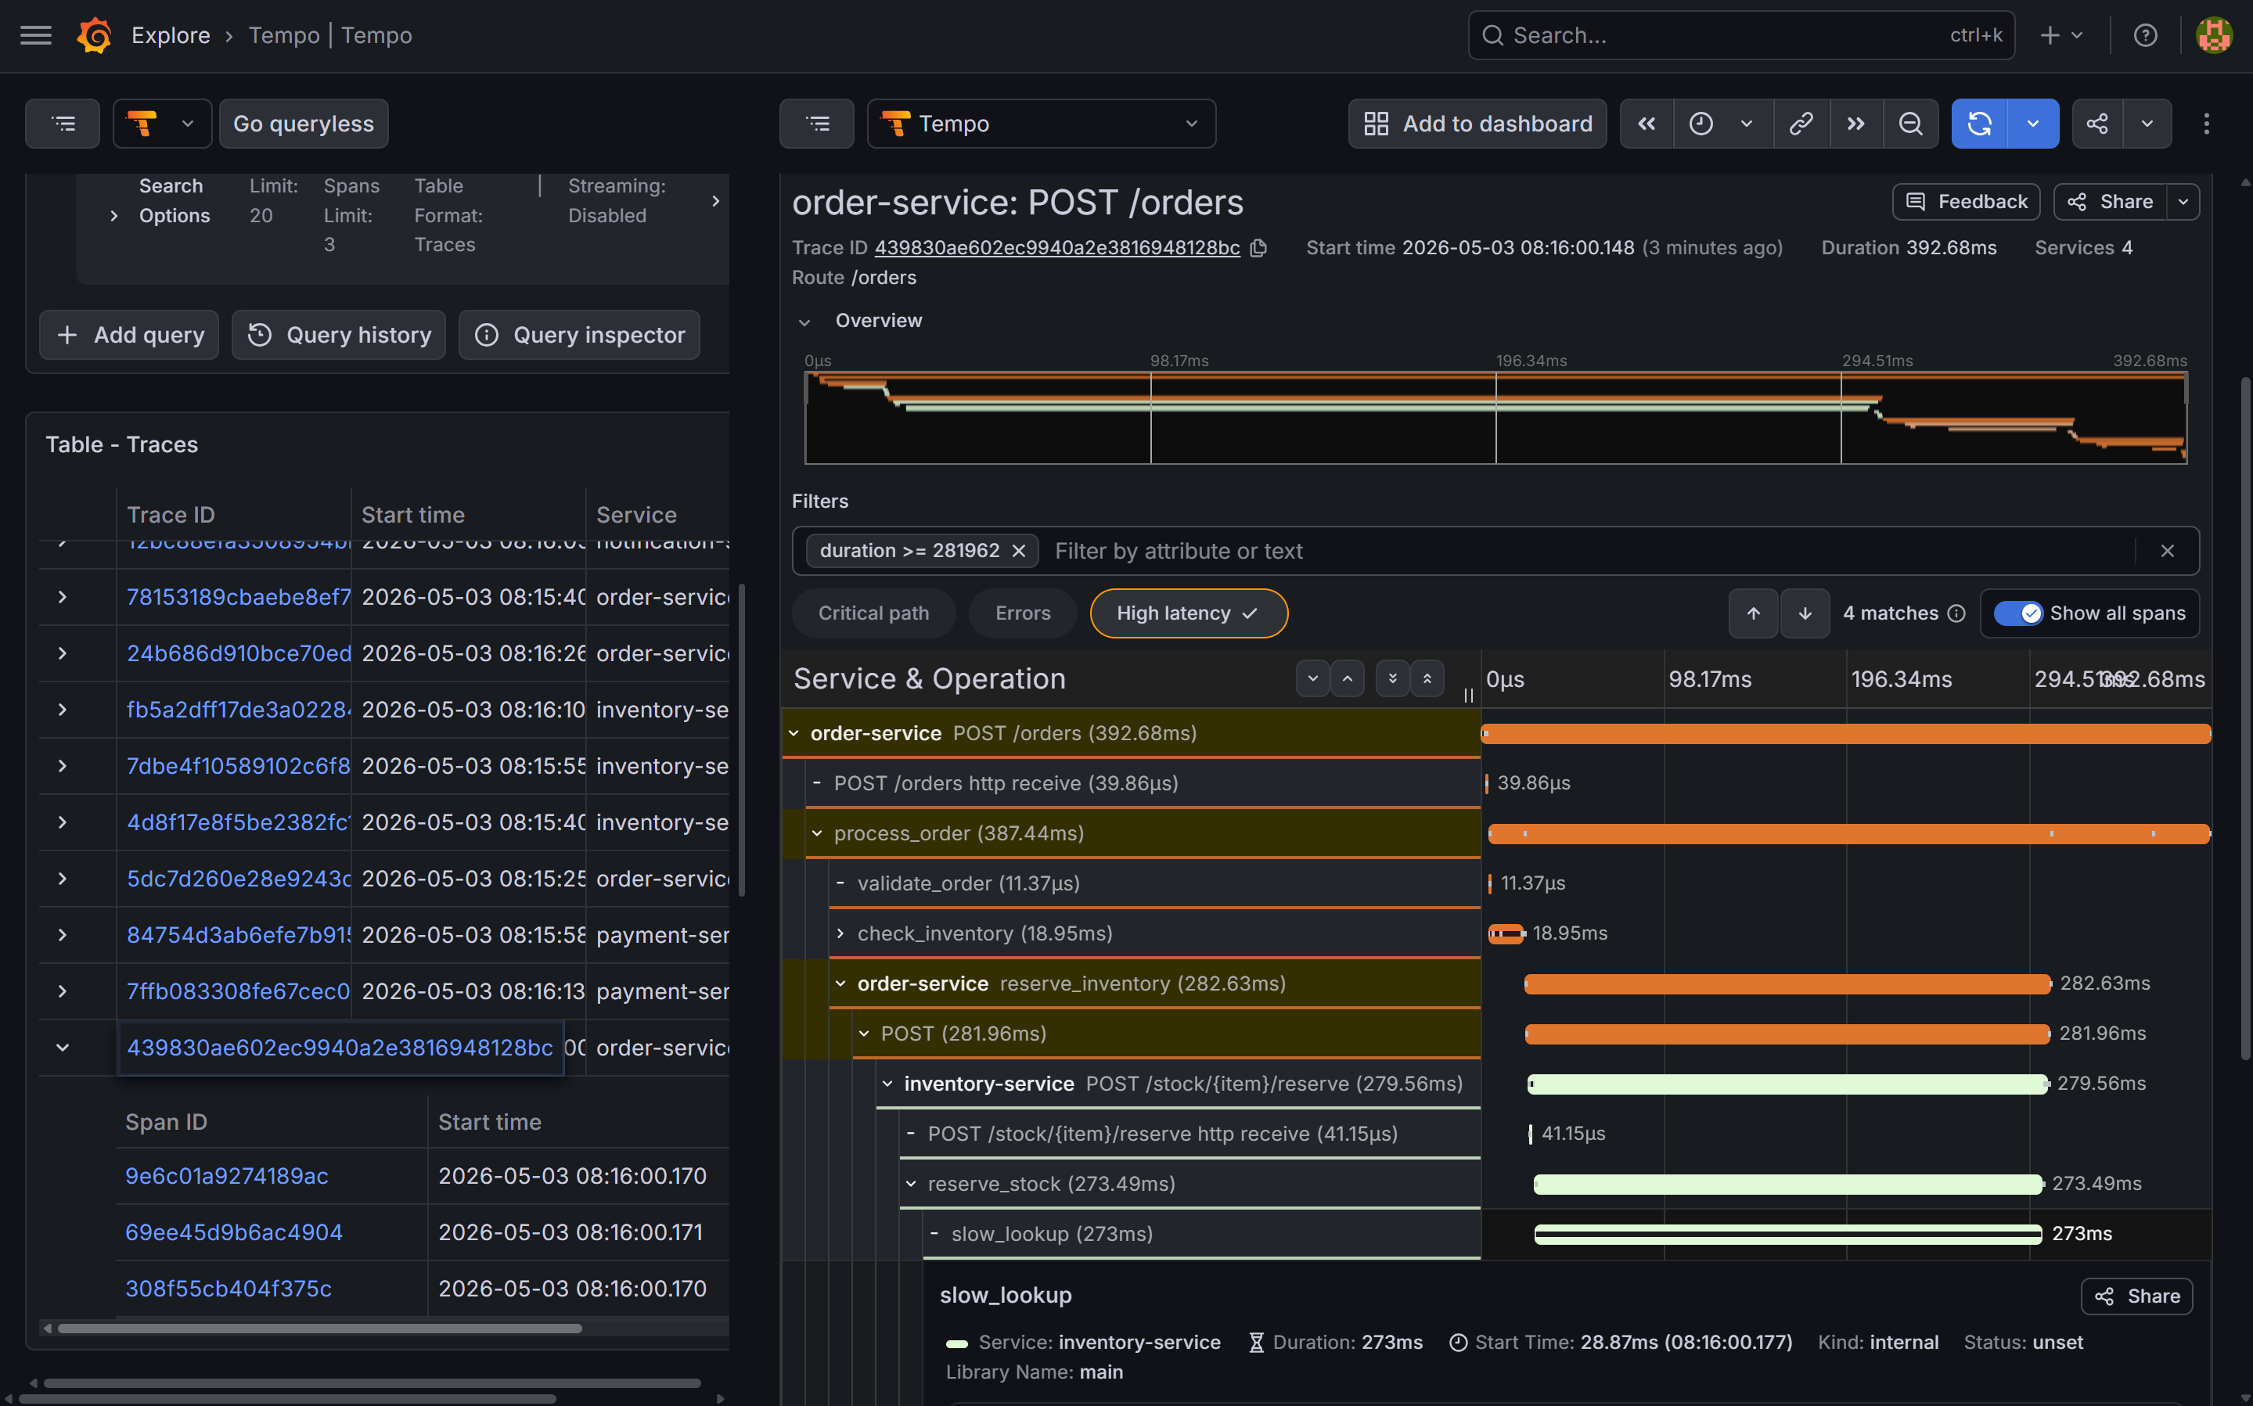Viewport: 2253px width, 1406px height.
Task: Click the Share button in slow_lookup details
Action: (x=2136, y=1296)
